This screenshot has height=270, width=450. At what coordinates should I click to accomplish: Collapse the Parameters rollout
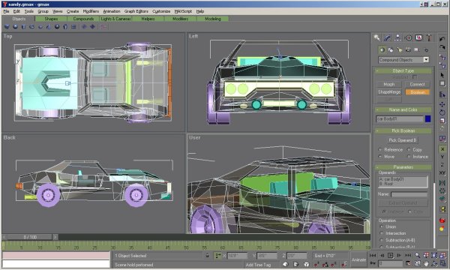pos(403,167)
